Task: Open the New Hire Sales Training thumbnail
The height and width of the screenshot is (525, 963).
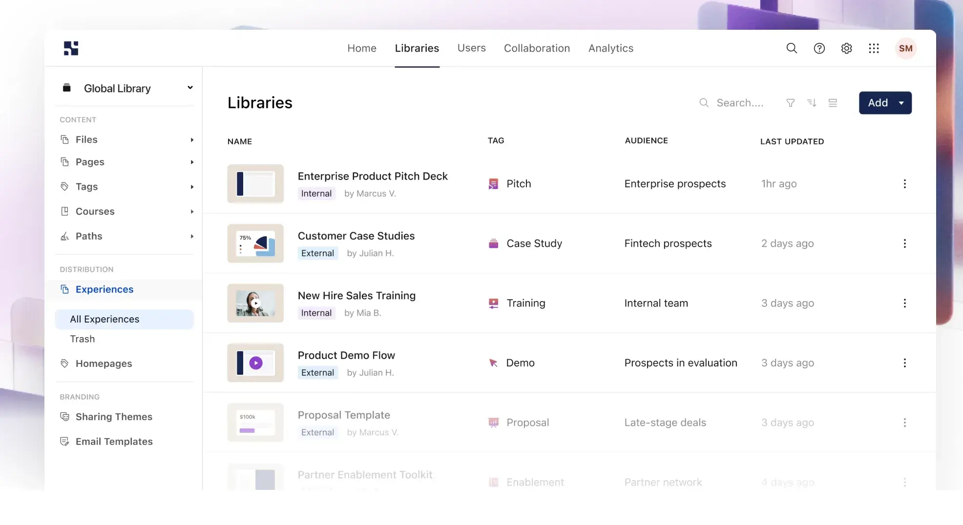Action: [255, 303]
